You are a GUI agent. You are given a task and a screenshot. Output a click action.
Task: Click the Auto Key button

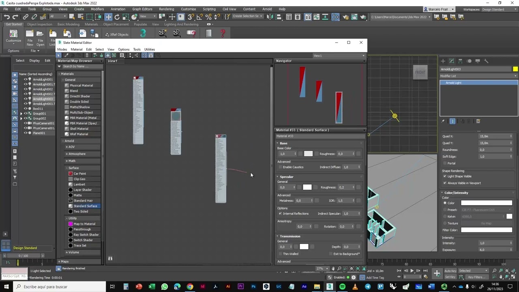[450, 271]
